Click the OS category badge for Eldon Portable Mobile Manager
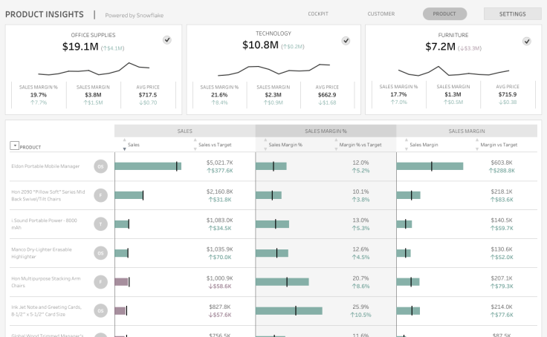The width and height of the screenshot is (547, 337). [100, 166]
